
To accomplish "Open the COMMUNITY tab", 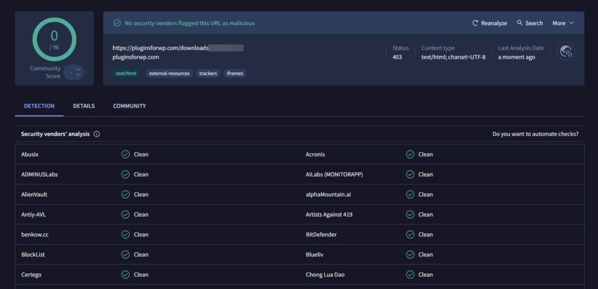I will (129, 106).
